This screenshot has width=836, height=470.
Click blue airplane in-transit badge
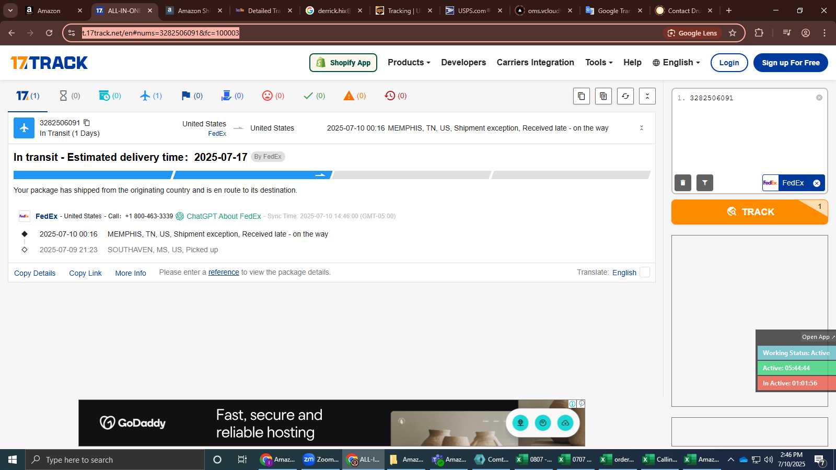tap(24, 128)
